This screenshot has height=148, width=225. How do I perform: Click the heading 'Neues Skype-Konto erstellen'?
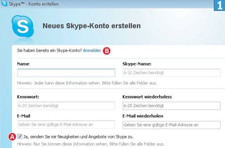click(x=92, y=26)
